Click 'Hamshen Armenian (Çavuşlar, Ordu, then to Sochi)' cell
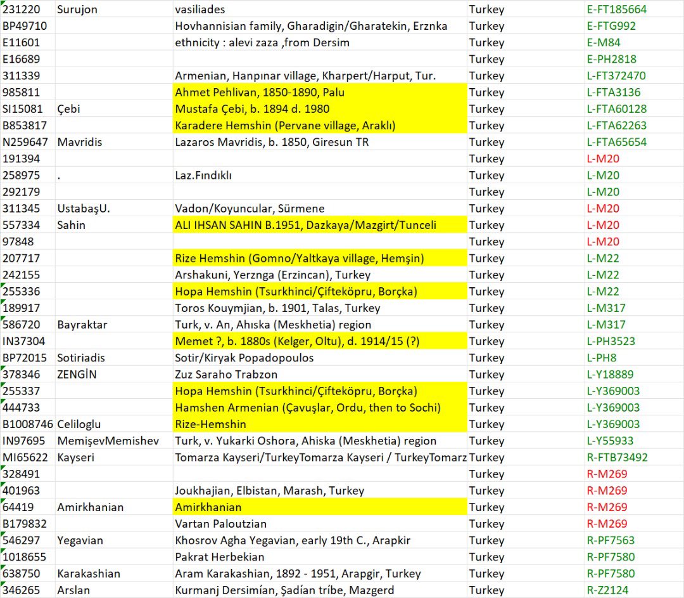 320,408
